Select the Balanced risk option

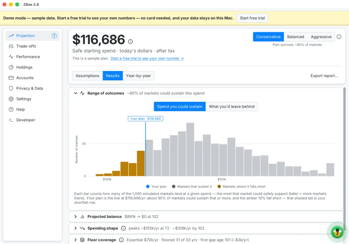[295, 37]
